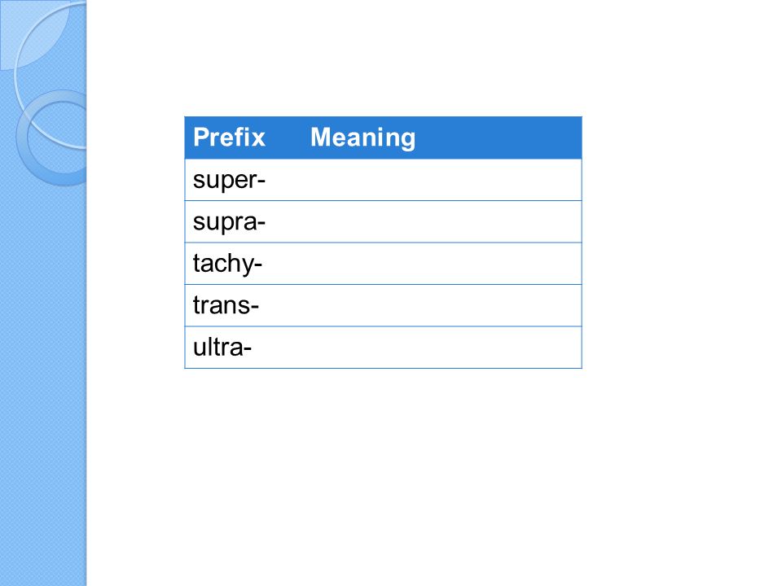
Task: Select the super- prefix cell
Action: [x=244, y=180]
